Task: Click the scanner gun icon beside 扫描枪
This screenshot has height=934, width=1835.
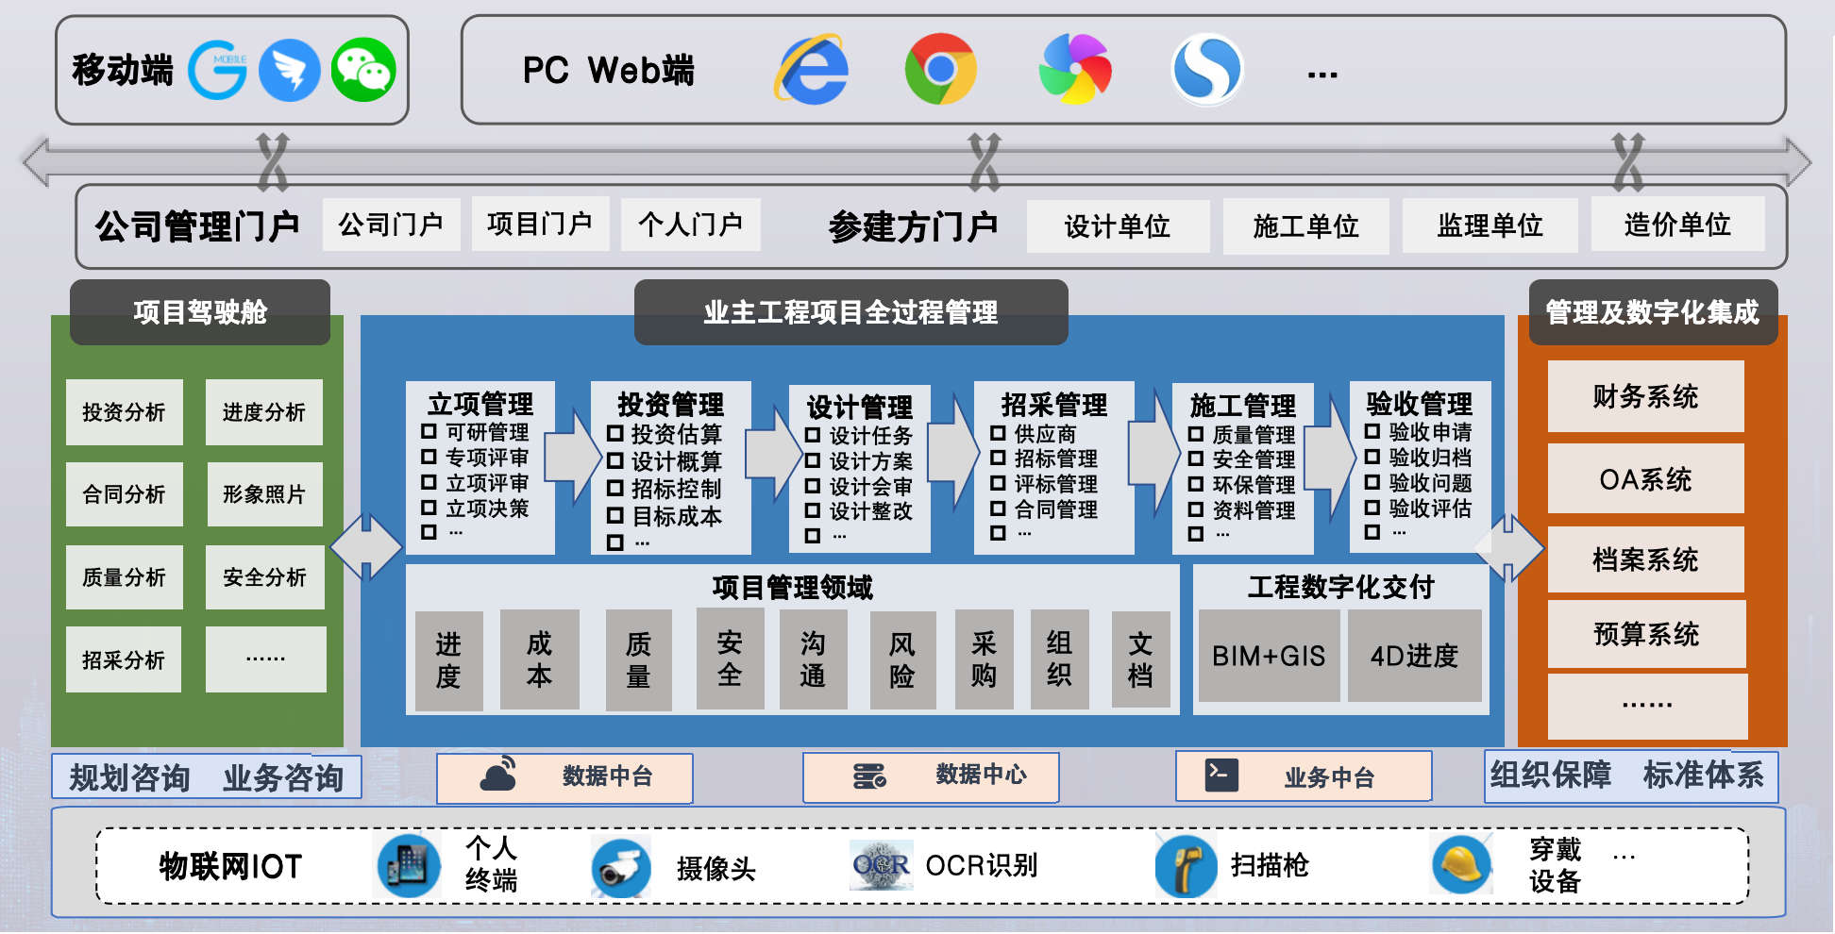Action: [x=1186, y=865]
